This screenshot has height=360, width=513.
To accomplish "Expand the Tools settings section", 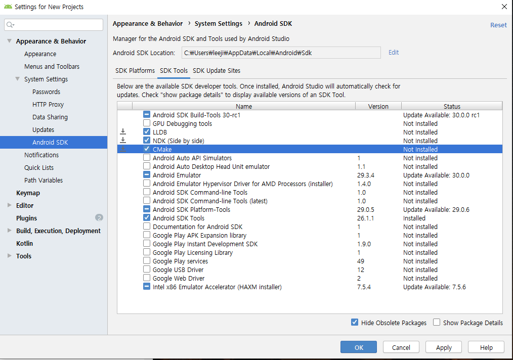I will 9,256.
